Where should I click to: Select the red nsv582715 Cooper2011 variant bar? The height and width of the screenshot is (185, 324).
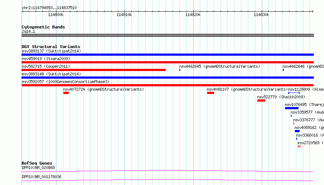point(94,70)
